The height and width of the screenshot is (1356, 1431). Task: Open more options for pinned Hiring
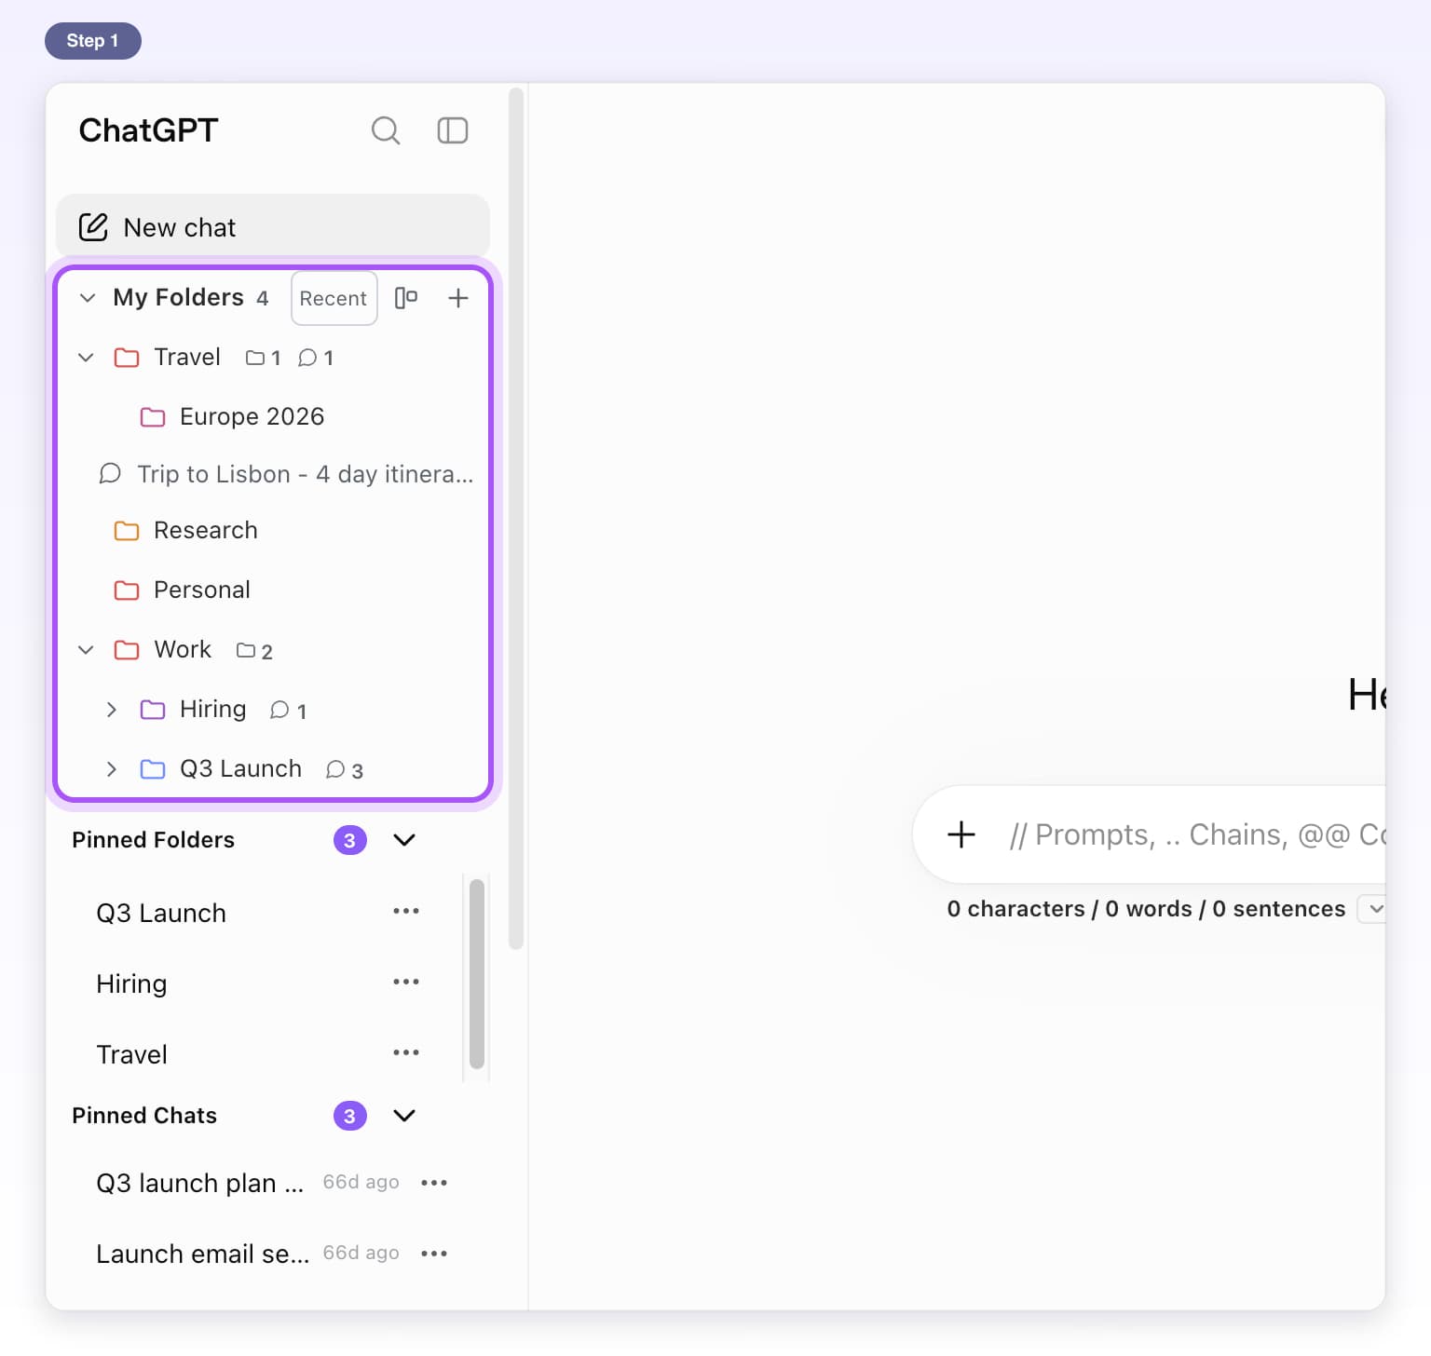[406, 982]
